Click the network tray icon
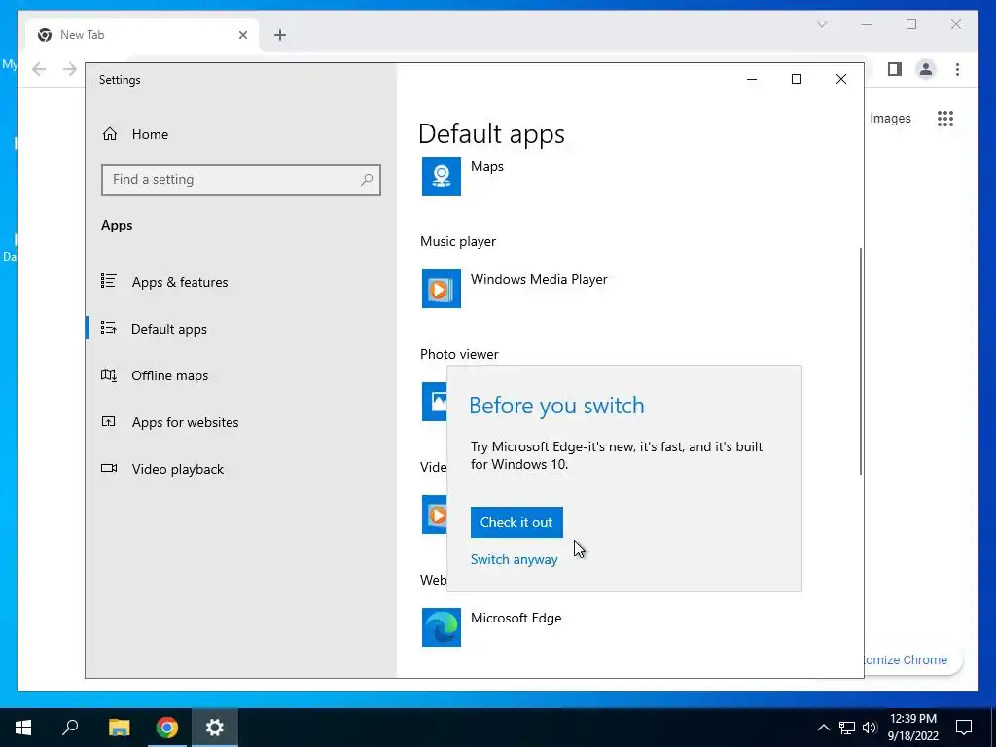This screenshot has width=996, height=747. pyautogui.click(x=847, y=728)
